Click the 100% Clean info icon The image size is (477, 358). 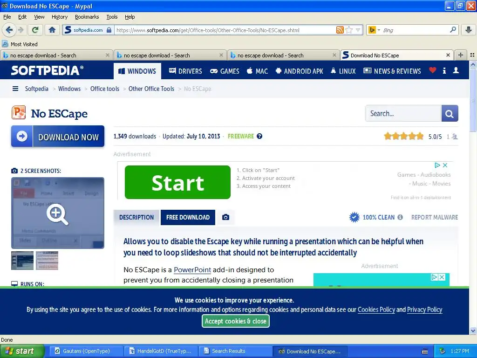[400, 217]
